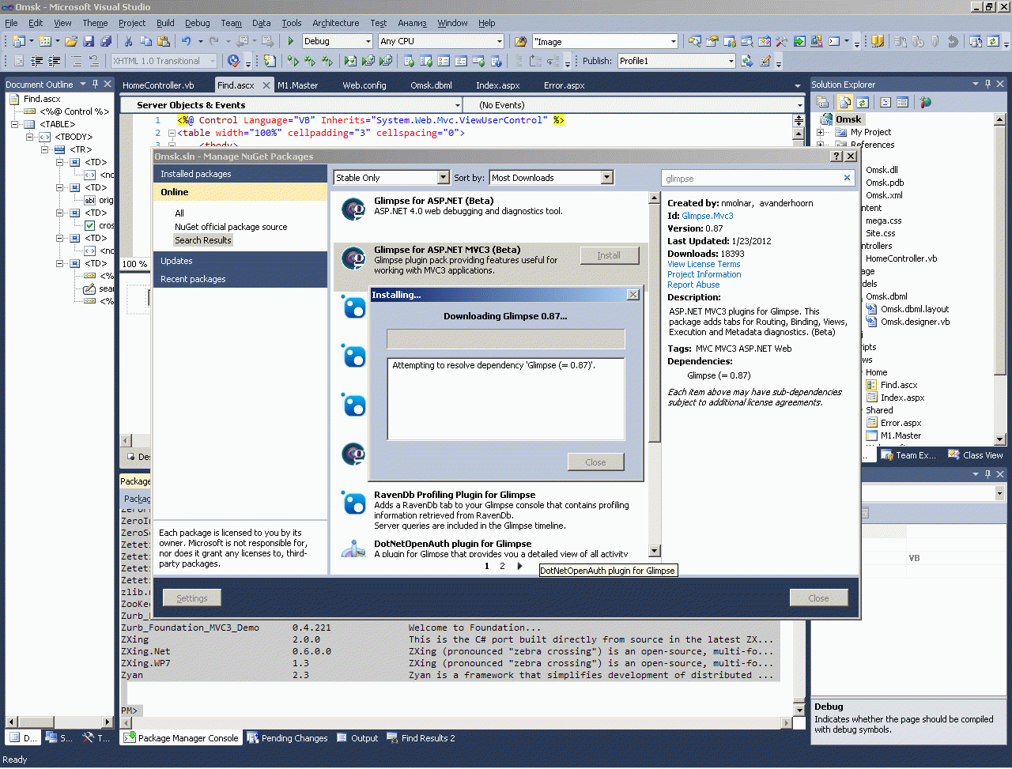This screenshot has height=769, width=1012.
Task: Click Close in the Installing dialog
Action: (596, 462)
